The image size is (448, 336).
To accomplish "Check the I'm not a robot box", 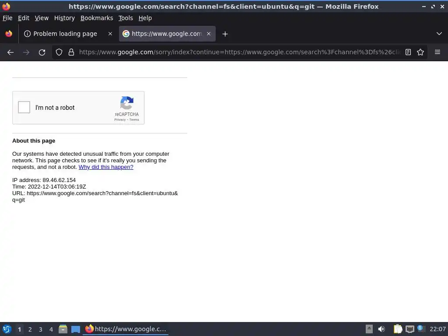I will (24, 108).
